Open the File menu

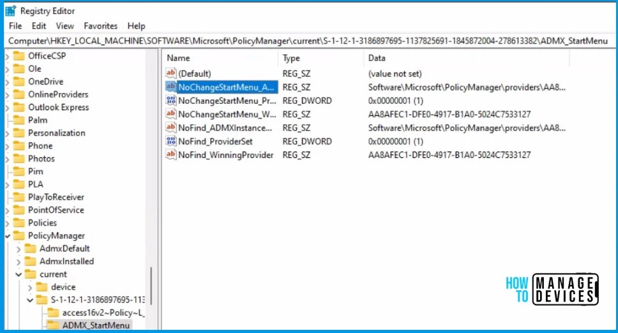click(15, 26)
